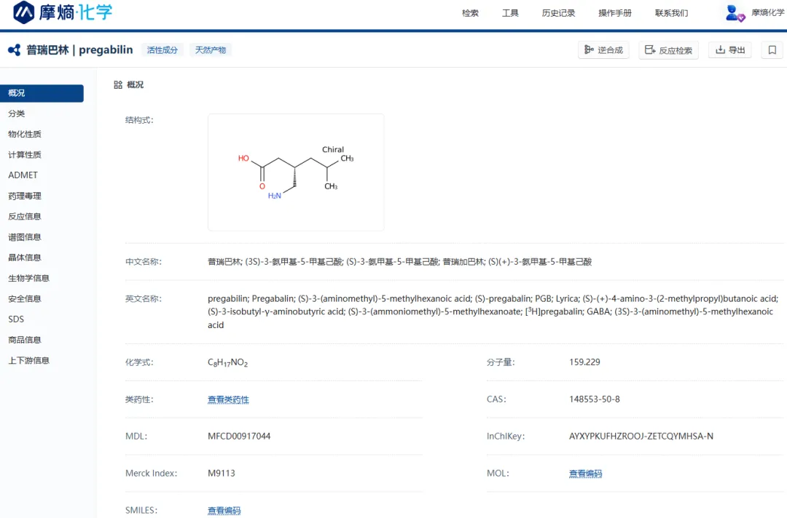Screen dimensions: 787x518
Task: Click the 摩熵化学 logo icon
Action: pos(24,12)
